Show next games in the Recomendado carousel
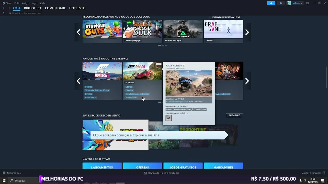This screenshot has height=184, width=328. tap(247, 32)
